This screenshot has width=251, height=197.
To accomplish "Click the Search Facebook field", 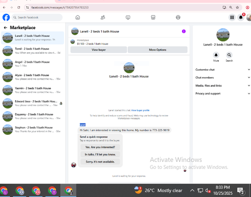I will pyautogui.click(x=37, y=18).
